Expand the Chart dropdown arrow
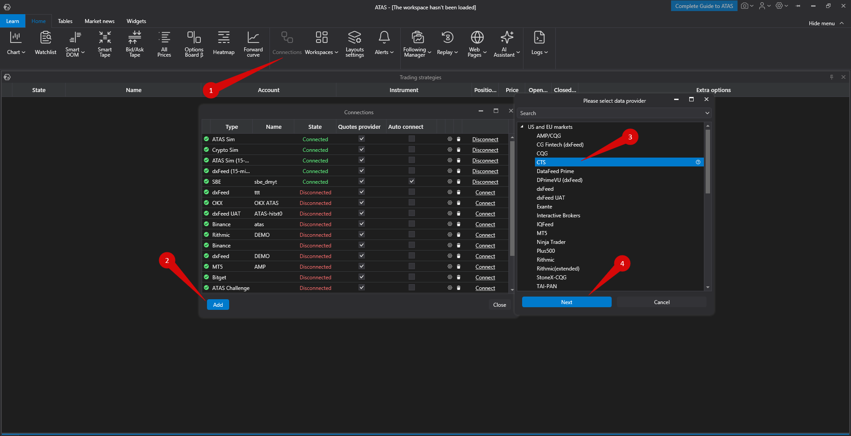Viewport: 851px width, 436px height. tap(23, 52)
